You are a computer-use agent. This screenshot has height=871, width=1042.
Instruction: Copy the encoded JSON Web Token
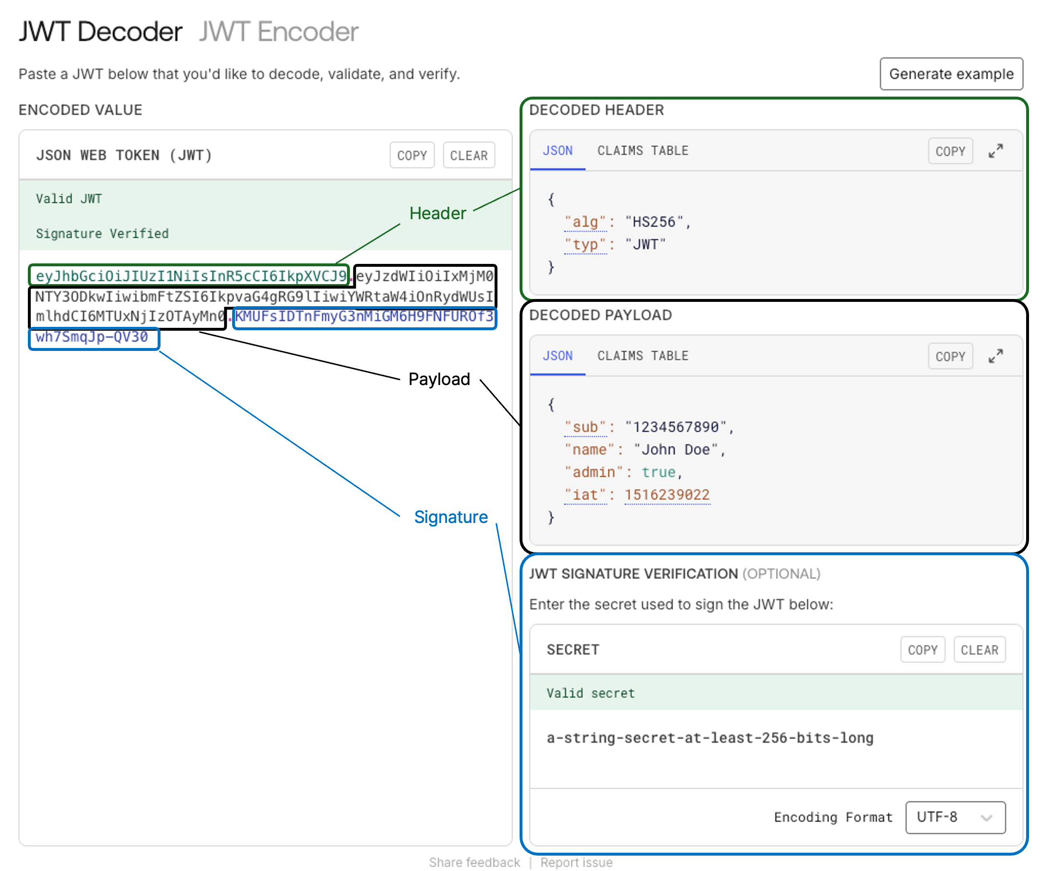coord(412,155)
